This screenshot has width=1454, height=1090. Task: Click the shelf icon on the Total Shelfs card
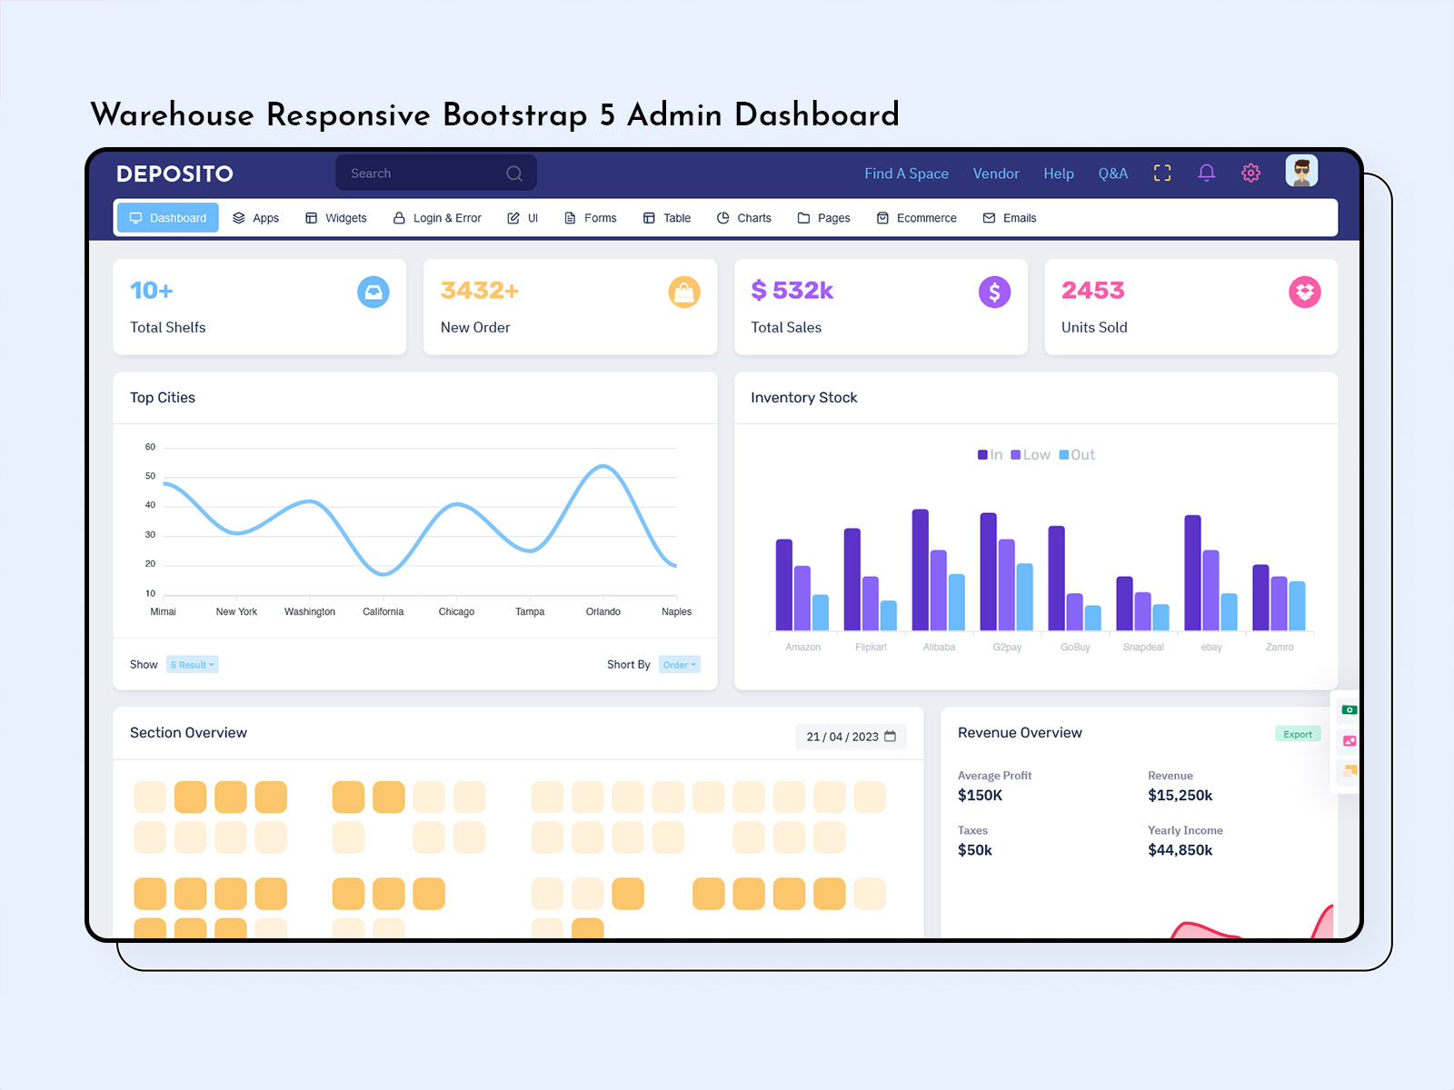[x=373, y=292]
